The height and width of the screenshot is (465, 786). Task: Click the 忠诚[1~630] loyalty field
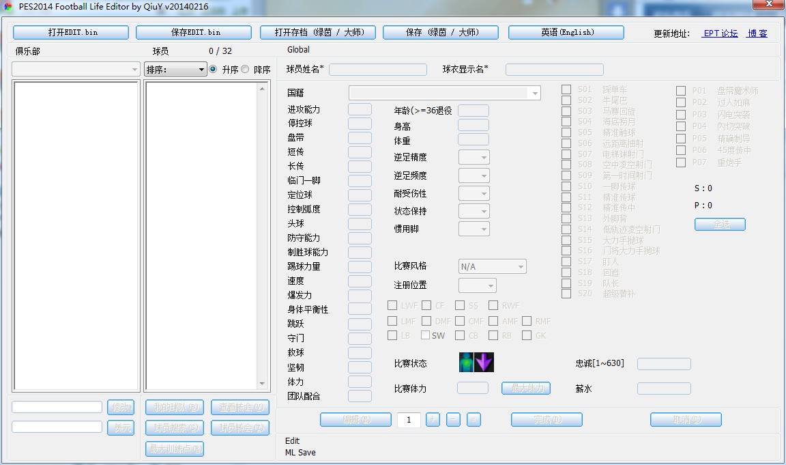click(664, 364)
